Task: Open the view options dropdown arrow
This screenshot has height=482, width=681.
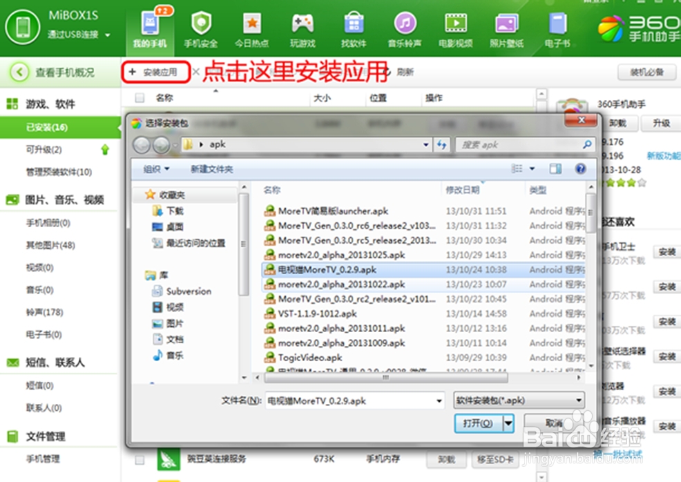Action: click(532, 169)
